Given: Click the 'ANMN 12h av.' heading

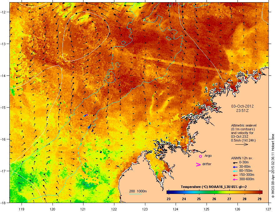Looking at the screenshot, I should [x=242, y=158].
